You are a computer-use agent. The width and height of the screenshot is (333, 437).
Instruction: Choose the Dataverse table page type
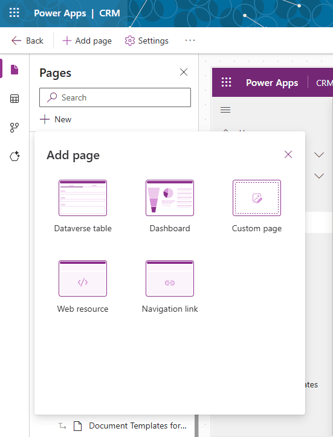(83, 206)
